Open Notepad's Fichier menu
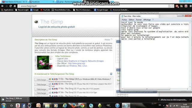This screenshot has height=108, width=192. [124, 20]
